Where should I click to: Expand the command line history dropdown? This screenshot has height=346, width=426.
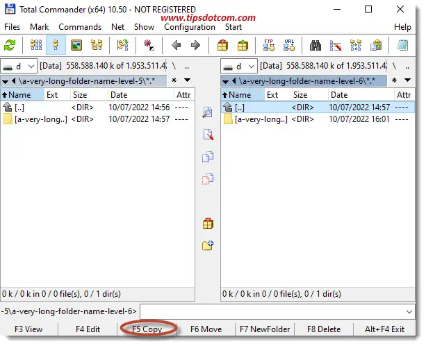(409, 312)
